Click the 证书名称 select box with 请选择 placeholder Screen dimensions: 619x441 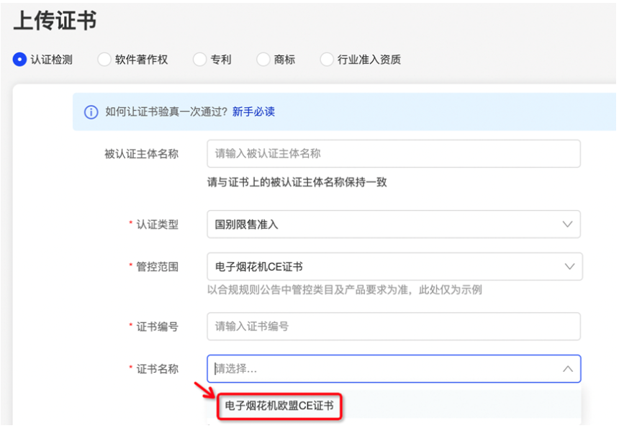(x=381, y=369)
